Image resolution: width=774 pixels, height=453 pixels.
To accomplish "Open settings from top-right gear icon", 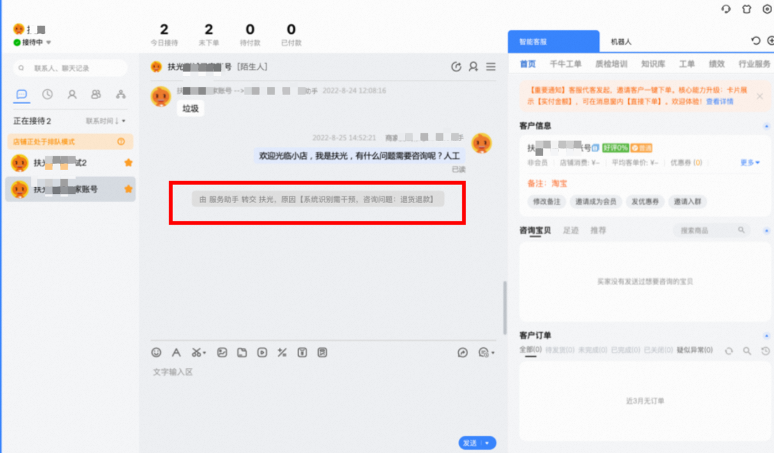I will point(768,9).
